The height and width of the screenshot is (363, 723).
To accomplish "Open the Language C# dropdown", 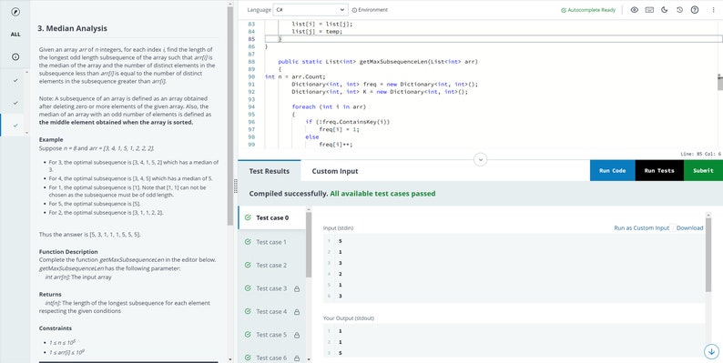I will (311, 10).
